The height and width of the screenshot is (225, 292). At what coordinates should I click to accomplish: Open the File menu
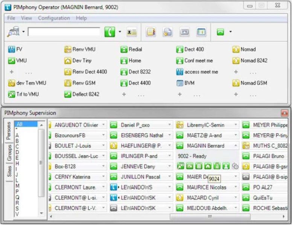coord(11,18)
